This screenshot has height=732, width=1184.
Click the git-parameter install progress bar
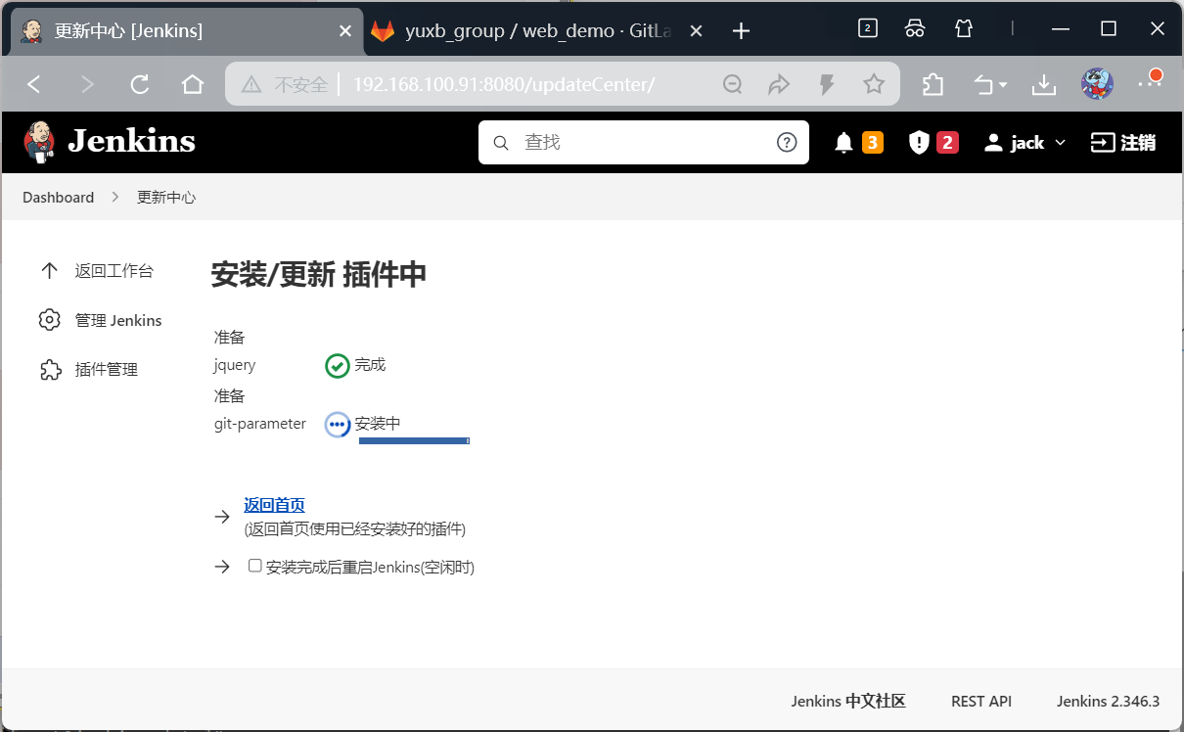pyautogui.click(x=414, y=441)
